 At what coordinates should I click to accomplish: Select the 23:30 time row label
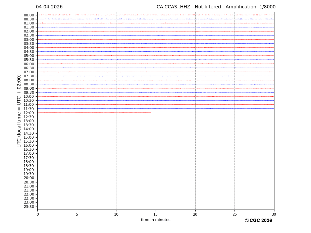29,207
